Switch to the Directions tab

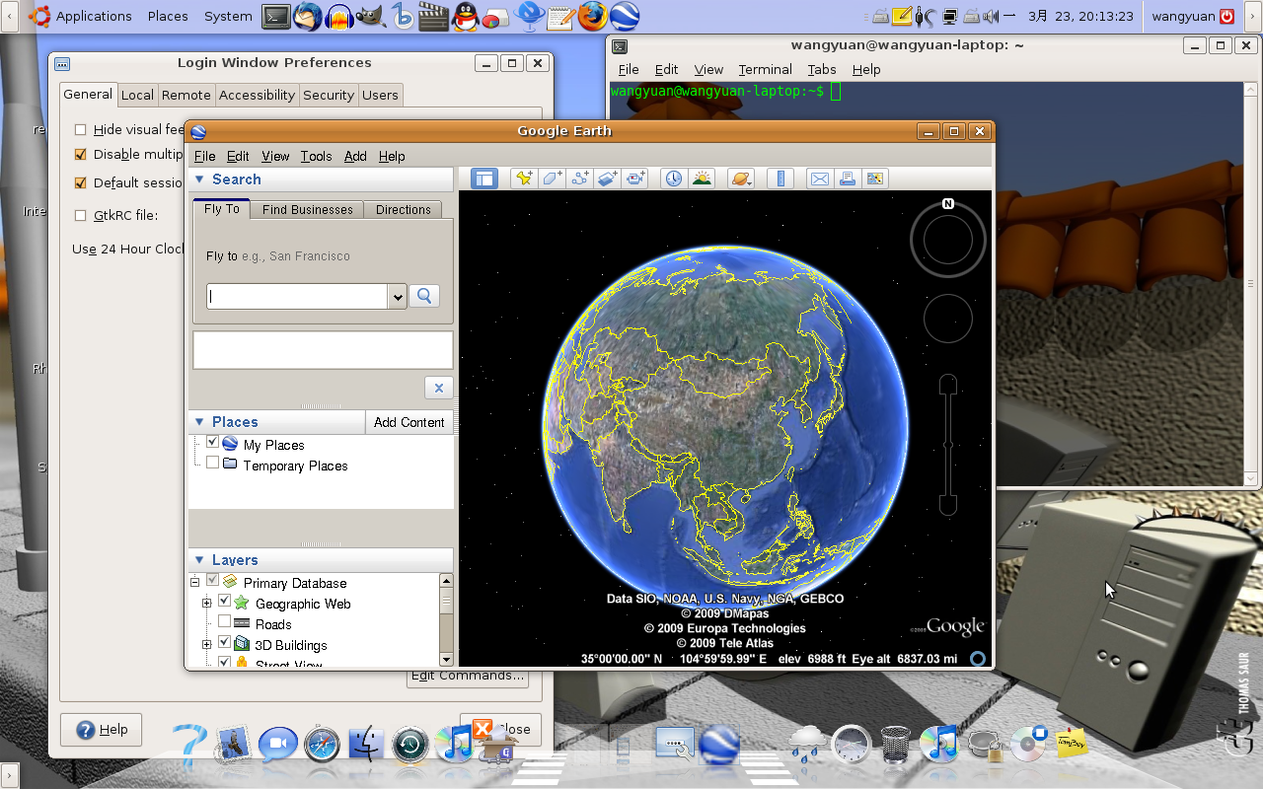tap(404, 209)
